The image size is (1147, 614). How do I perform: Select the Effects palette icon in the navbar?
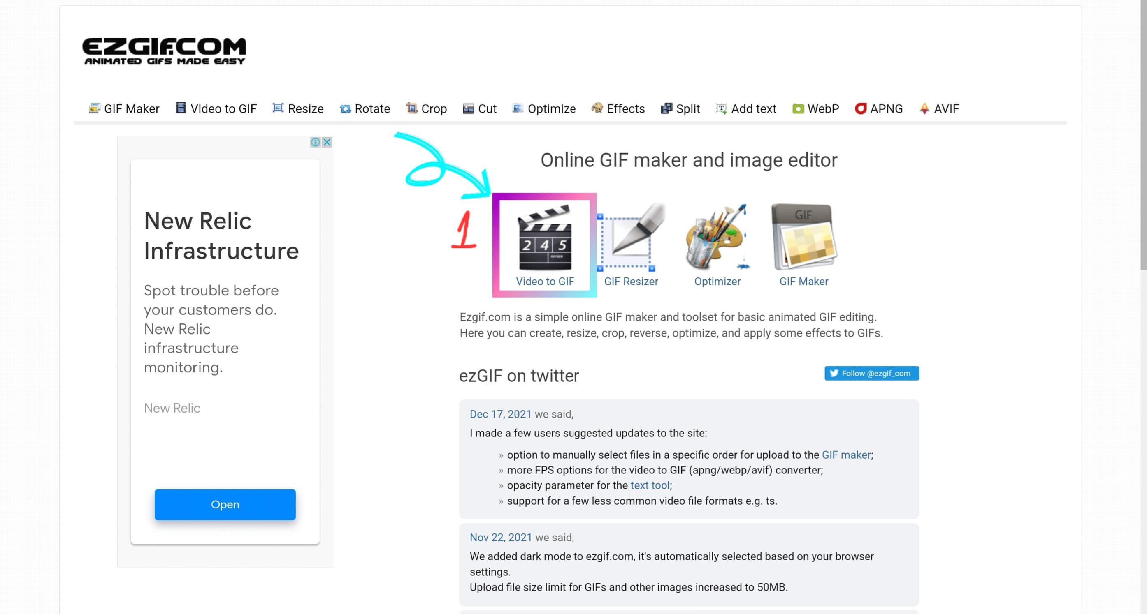[597, 108]
